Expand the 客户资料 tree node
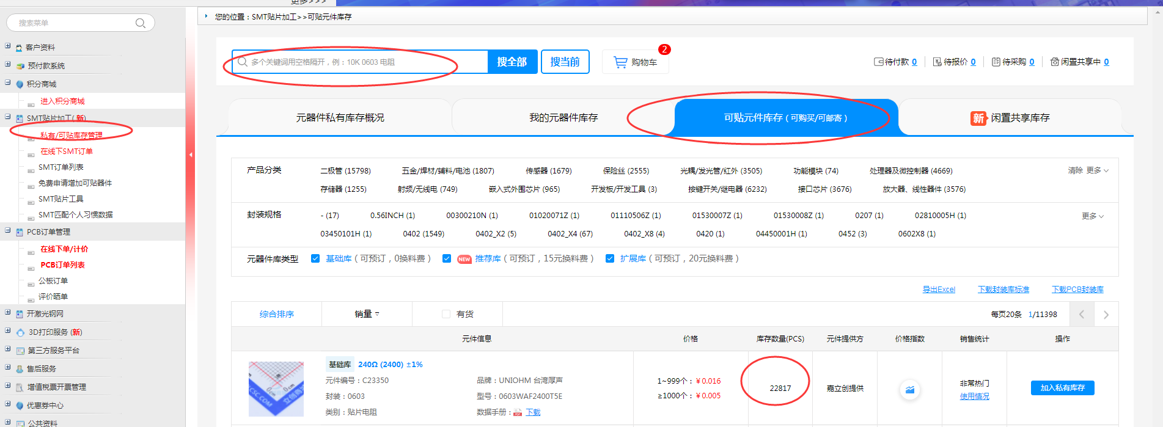This screenshot has height=427, width=1163. point(8,46)
